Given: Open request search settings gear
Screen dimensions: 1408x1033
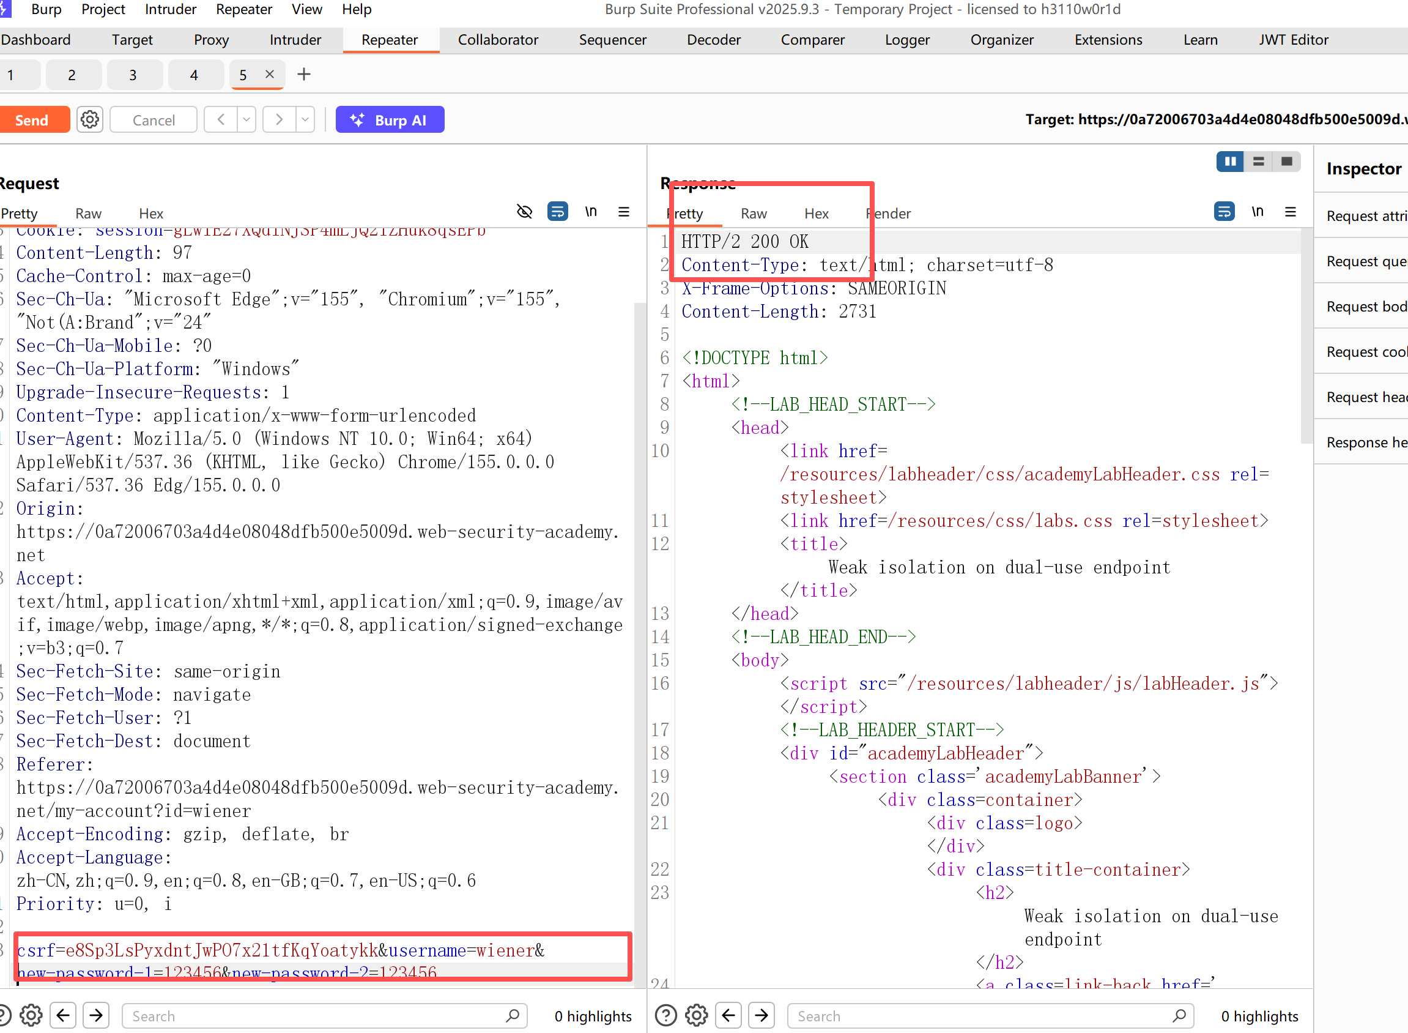Looking at the screenshot, I should pyautogui.click(x=31, y=1015).
